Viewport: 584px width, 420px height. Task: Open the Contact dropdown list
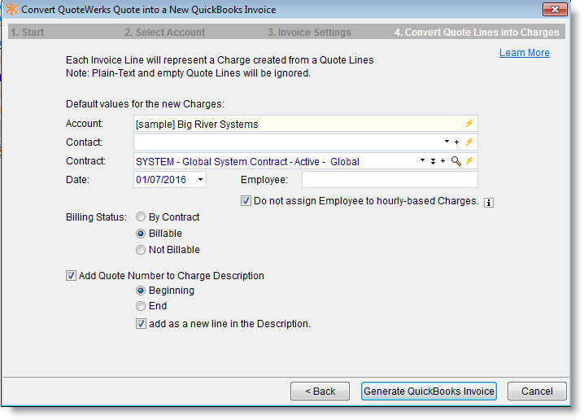coord(447,142)
